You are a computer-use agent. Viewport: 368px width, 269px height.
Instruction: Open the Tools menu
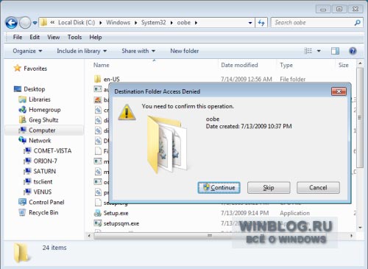[x=74, y=37]
